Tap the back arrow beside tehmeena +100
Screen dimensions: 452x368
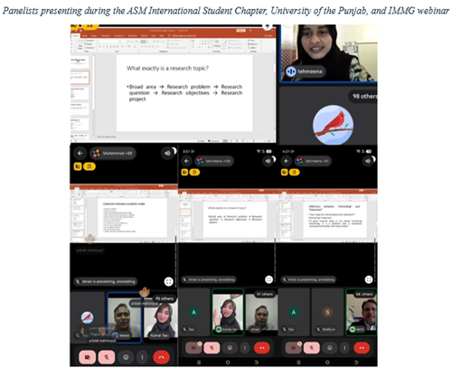click(186, 161)
